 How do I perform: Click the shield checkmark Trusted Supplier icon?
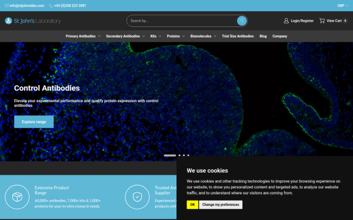(x=137, y=197)
